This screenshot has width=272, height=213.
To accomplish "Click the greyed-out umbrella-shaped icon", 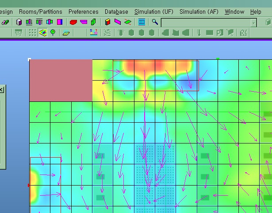I will coord(230,33).
